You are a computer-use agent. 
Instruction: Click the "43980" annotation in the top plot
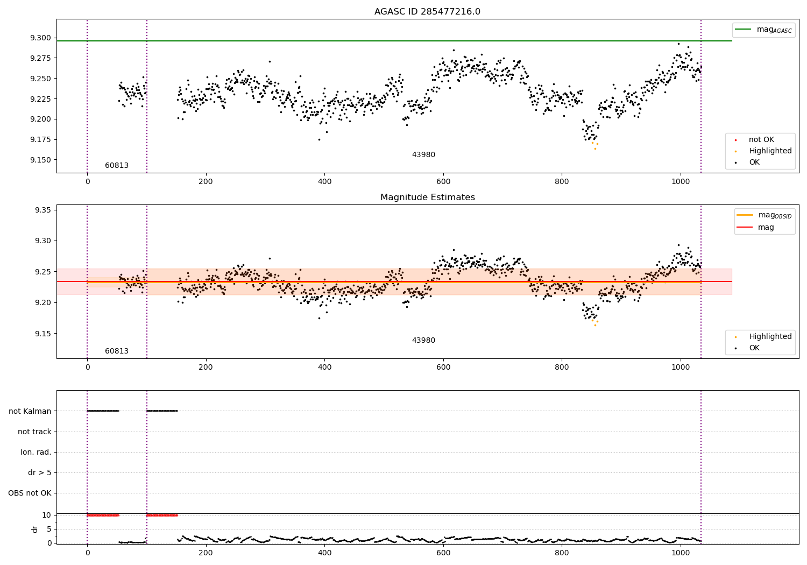423,155
